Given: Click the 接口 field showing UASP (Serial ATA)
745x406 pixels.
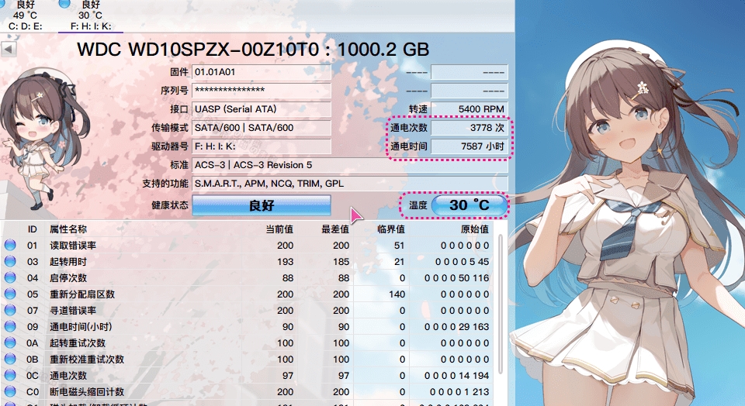Looking at the screenshot, I should coord(262,109).
